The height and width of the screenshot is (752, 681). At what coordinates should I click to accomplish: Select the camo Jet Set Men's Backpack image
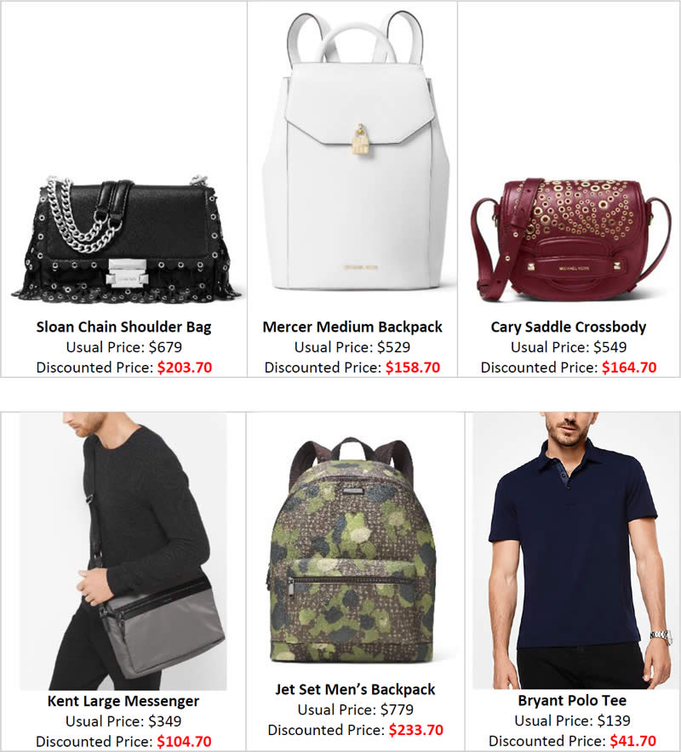tap(353, 550)
